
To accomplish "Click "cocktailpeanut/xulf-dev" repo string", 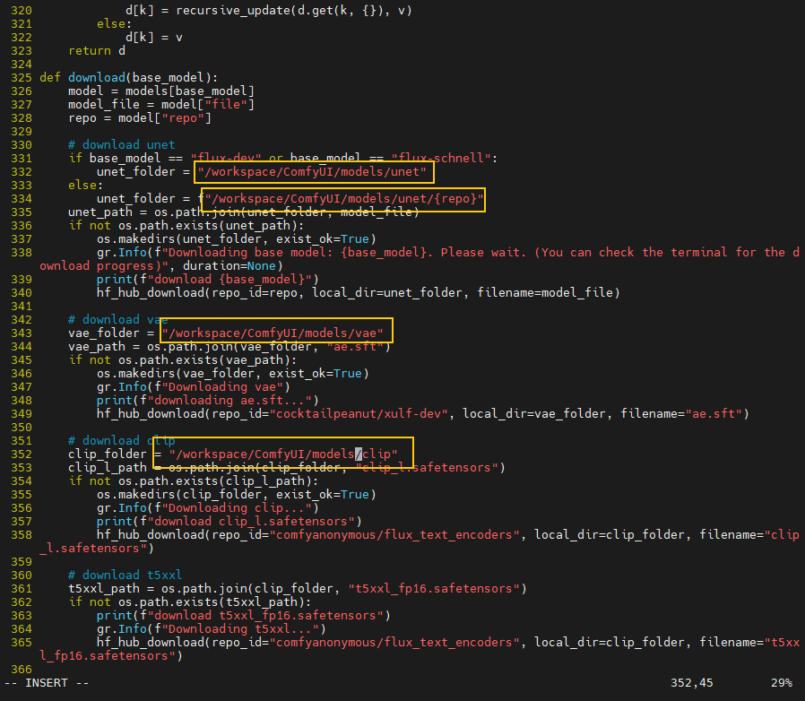I will [359, 414].
